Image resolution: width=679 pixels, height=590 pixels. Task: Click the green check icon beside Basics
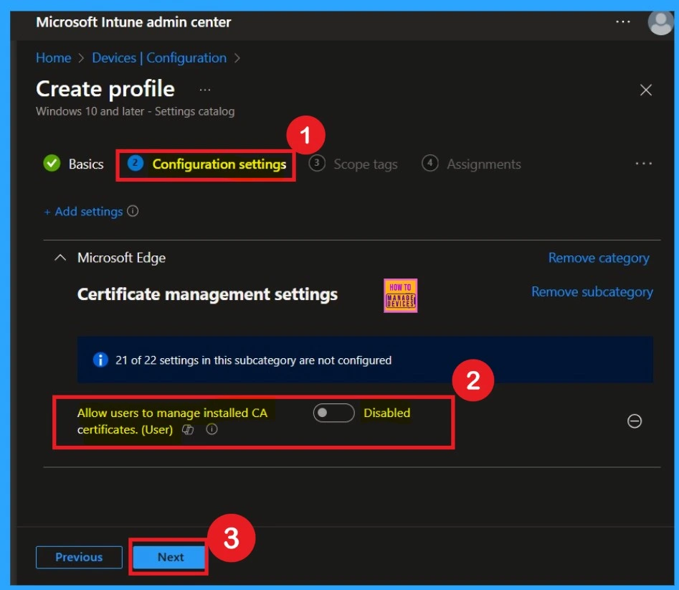tap(52, 163)
